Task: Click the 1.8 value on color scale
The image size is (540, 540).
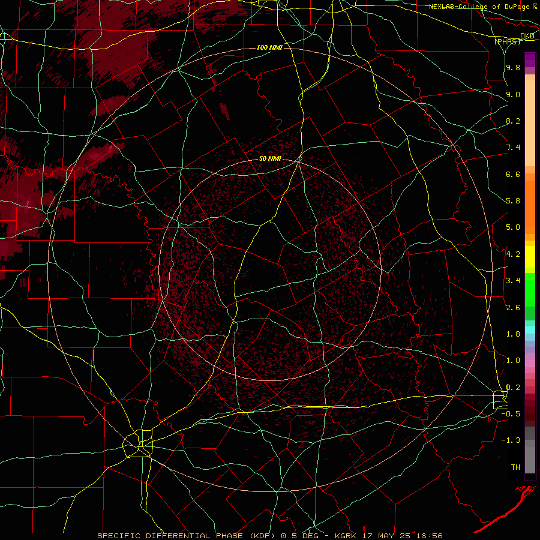Action: 513,334
